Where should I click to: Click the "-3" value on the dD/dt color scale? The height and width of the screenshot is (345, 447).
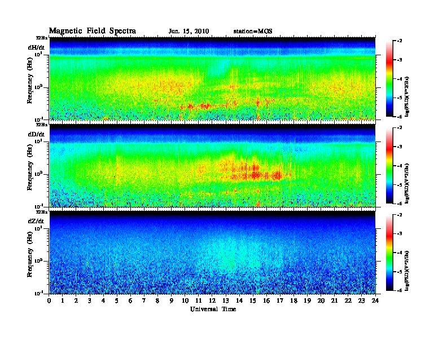pos(400,147)
